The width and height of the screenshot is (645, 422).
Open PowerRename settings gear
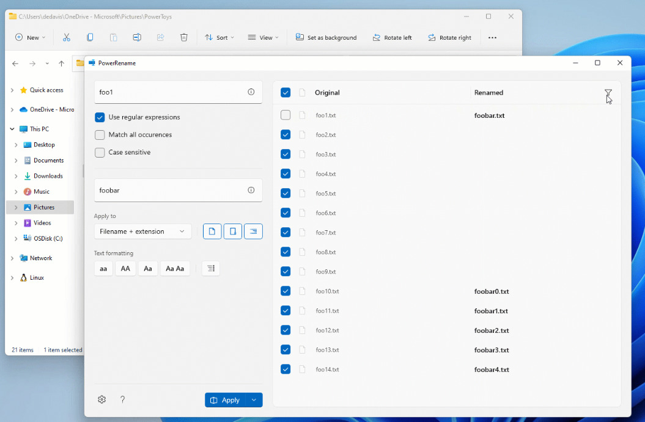click(x=102, y=399)
